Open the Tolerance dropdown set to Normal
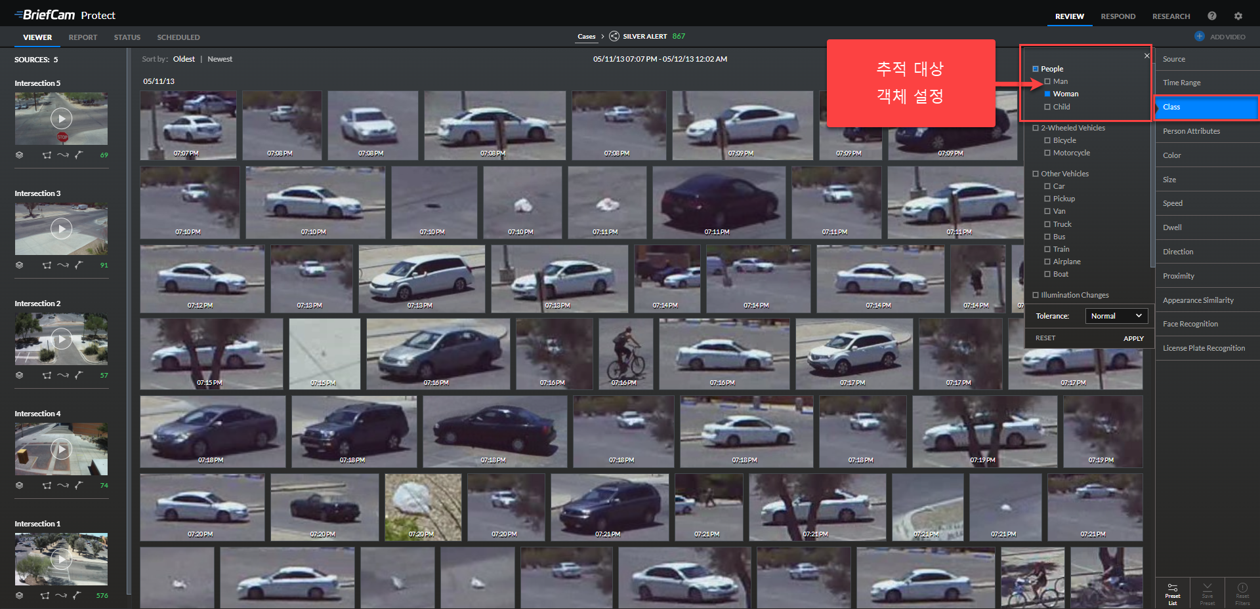This screenshot has width=1260, height=609. click(1116, 316)
